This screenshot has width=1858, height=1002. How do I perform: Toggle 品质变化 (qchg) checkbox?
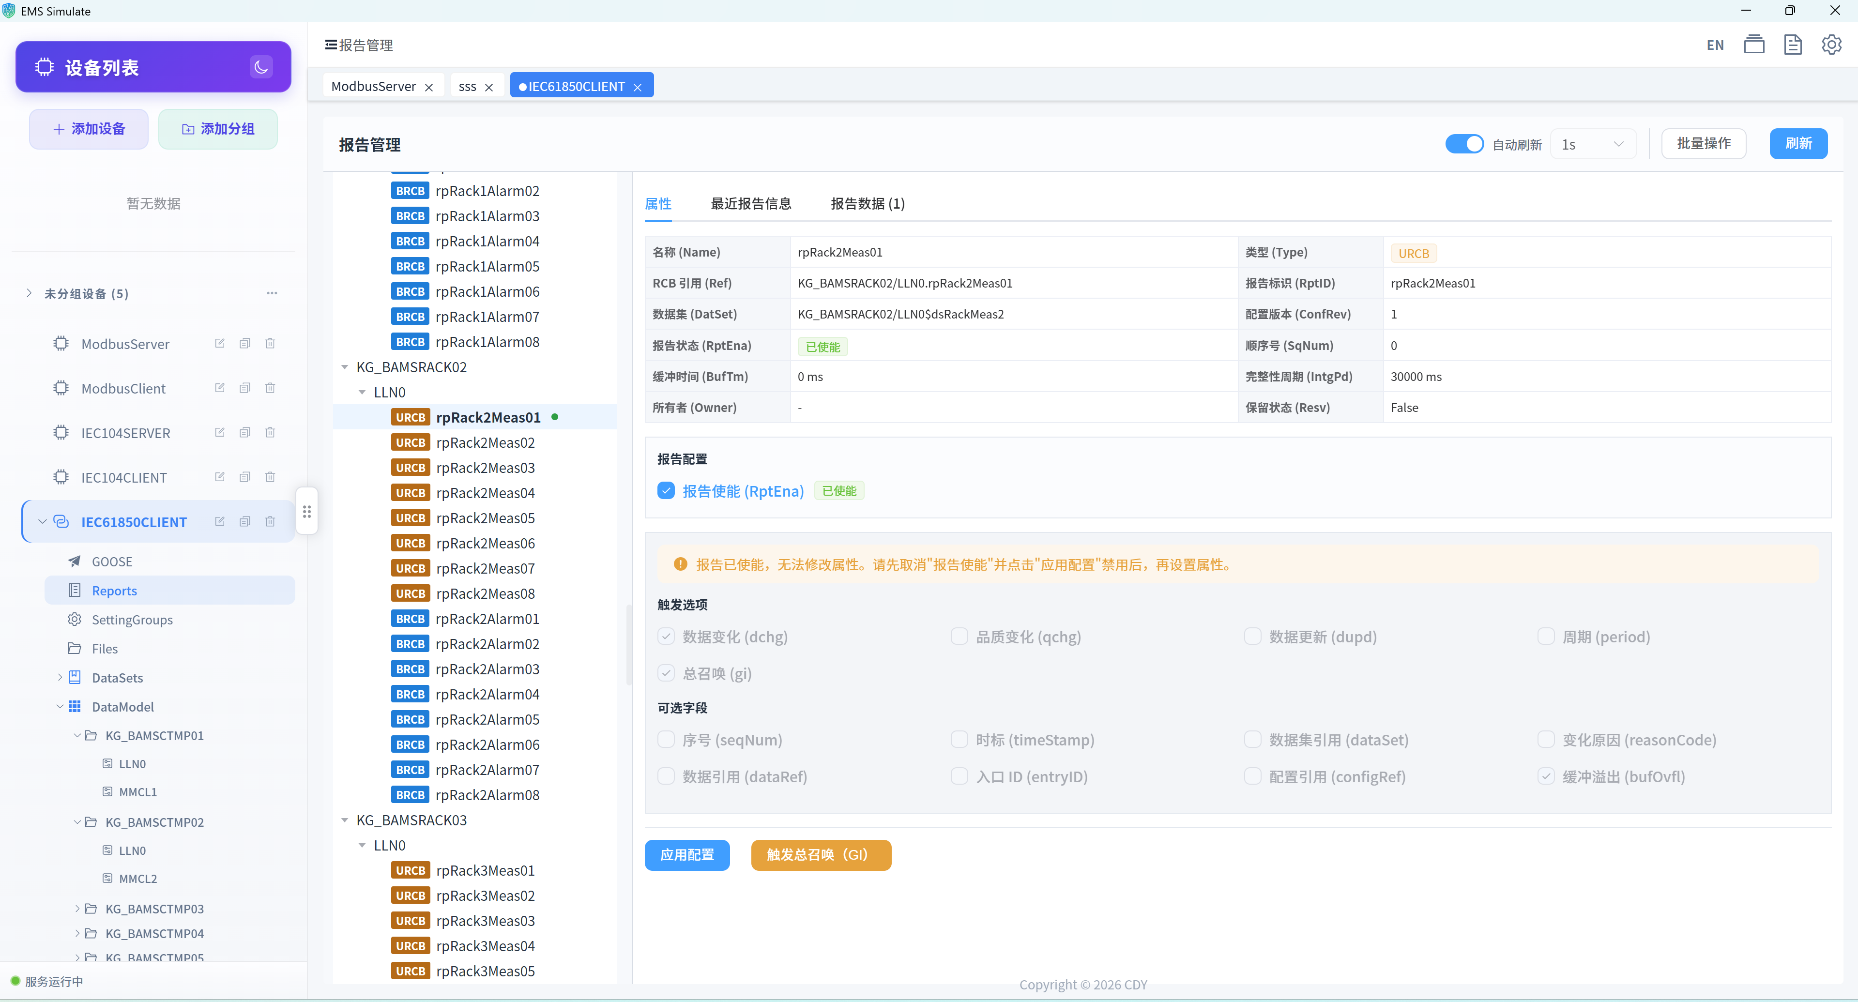point(959,636)
